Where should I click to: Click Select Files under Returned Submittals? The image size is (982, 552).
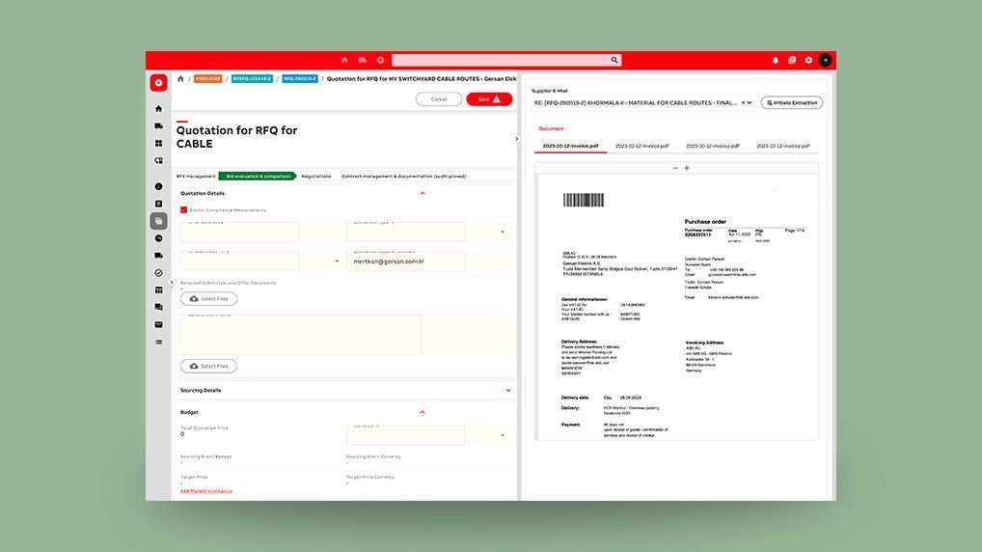(x=208, y=299)
